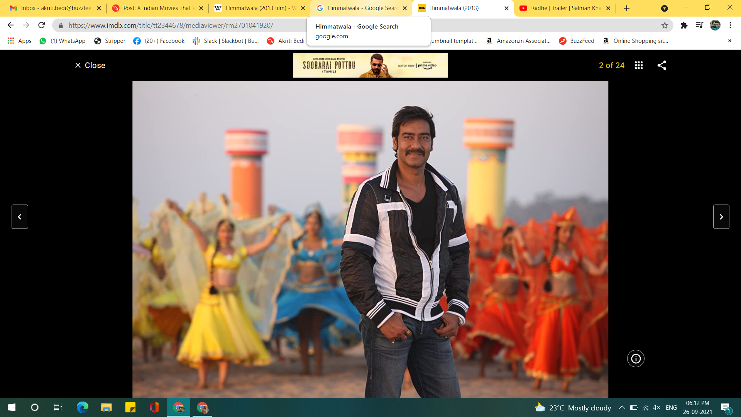Open the Online Shopping site bookmark
The height and width of the screenshot is (417, 741).
tap(635, 41)
